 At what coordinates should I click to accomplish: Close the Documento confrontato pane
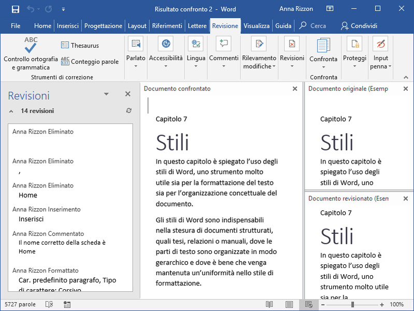[x=295, y=89]
